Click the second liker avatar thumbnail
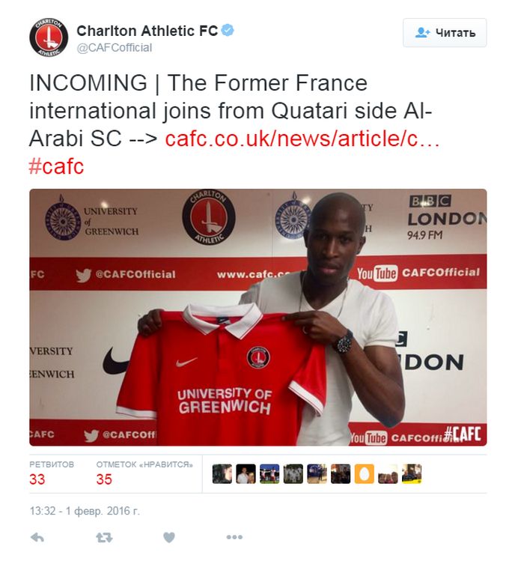 tap(246, 474)
